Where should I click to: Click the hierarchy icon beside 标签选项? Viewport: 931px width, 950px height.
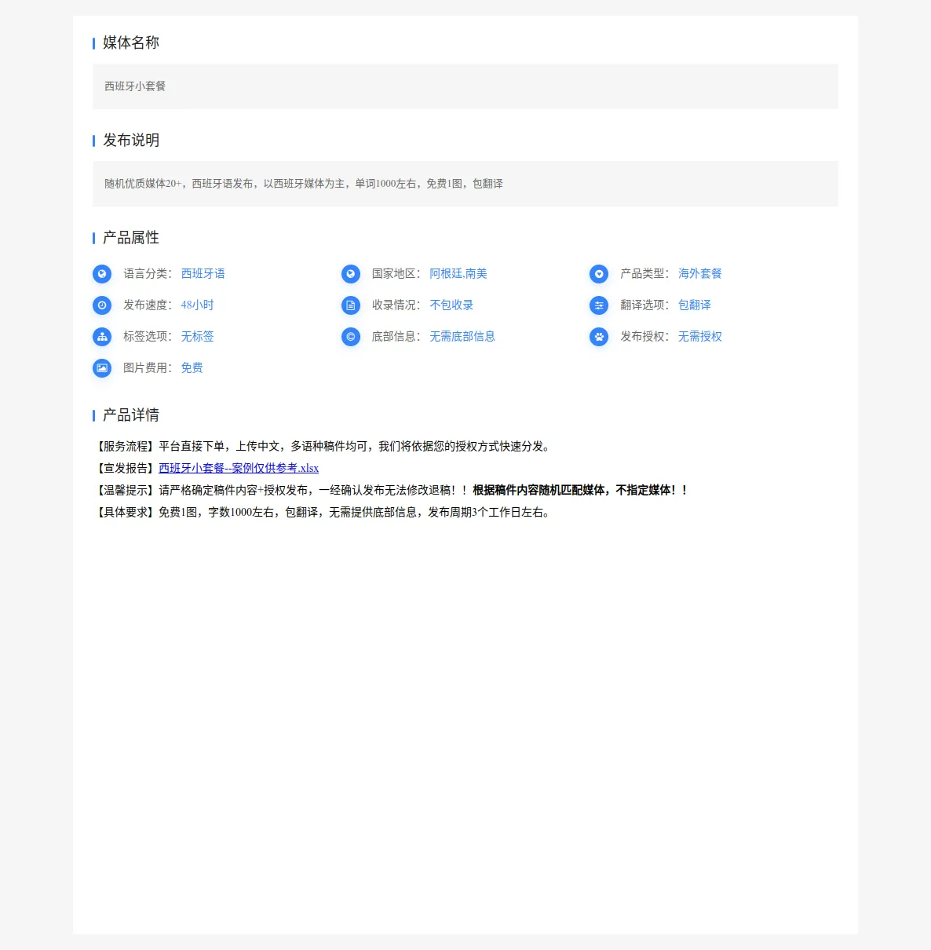pos(102,337)
